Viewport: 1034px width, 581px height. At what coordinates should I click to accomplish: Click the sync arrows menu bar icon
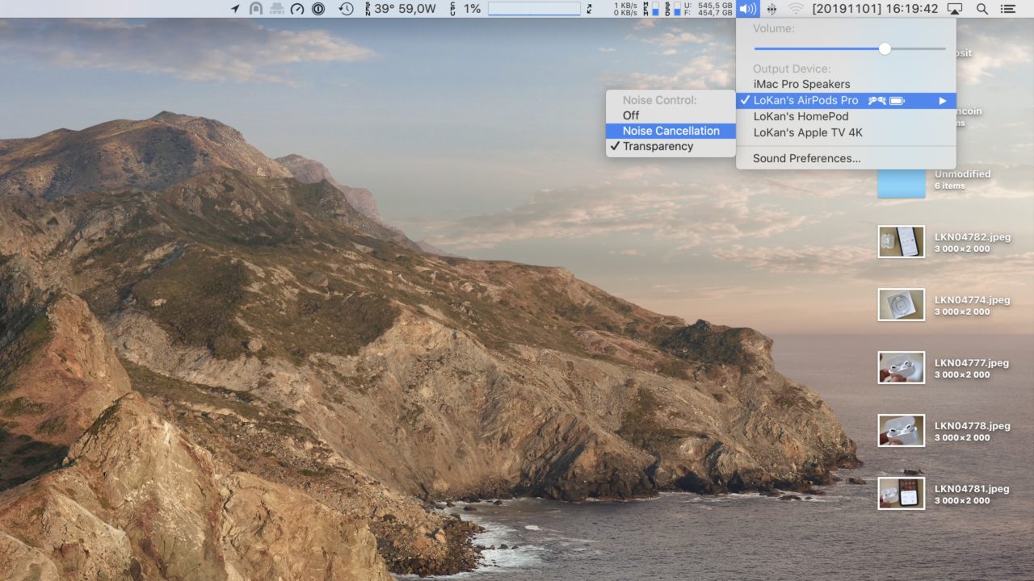click(x=590, y=9)
